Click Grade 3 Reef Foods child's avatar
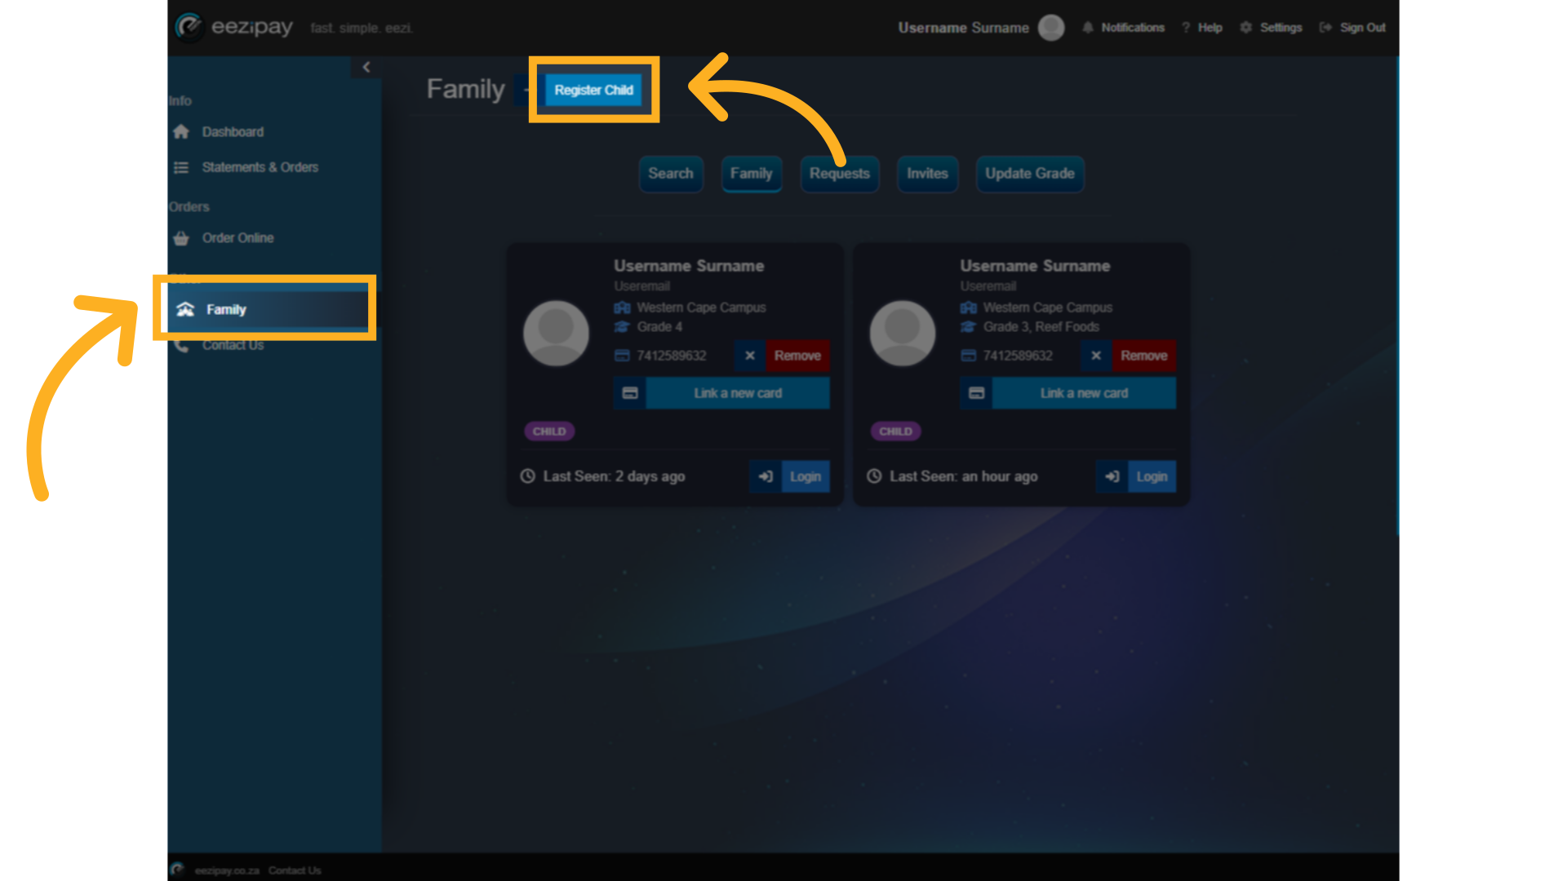Viewport: 1567px width, 881px height. point(902,333)
